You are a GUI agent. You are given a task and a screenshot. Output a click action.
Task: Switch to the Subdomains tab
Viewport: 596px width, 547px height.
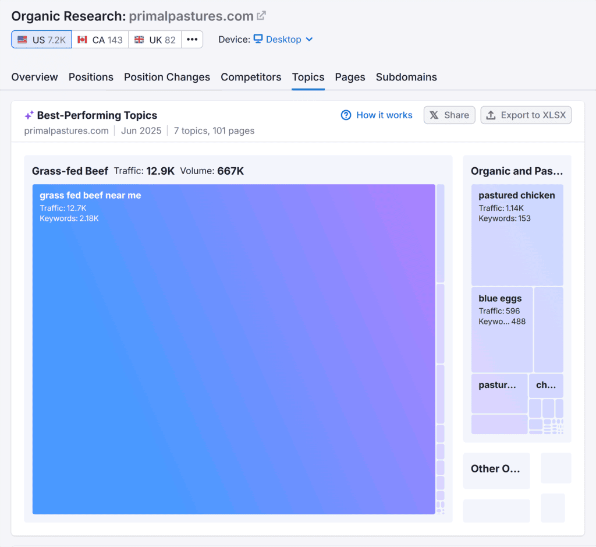pos(406,77)
